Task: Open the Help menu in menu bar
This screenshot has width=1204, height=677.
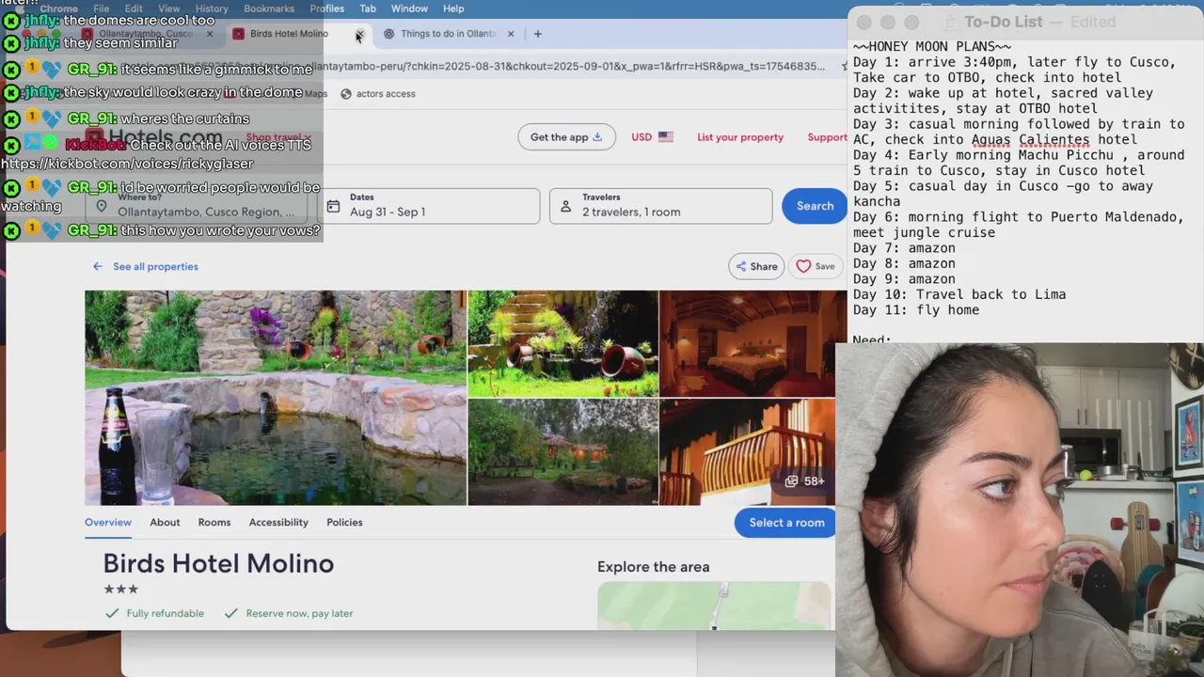Action: [x=453, y=8]
